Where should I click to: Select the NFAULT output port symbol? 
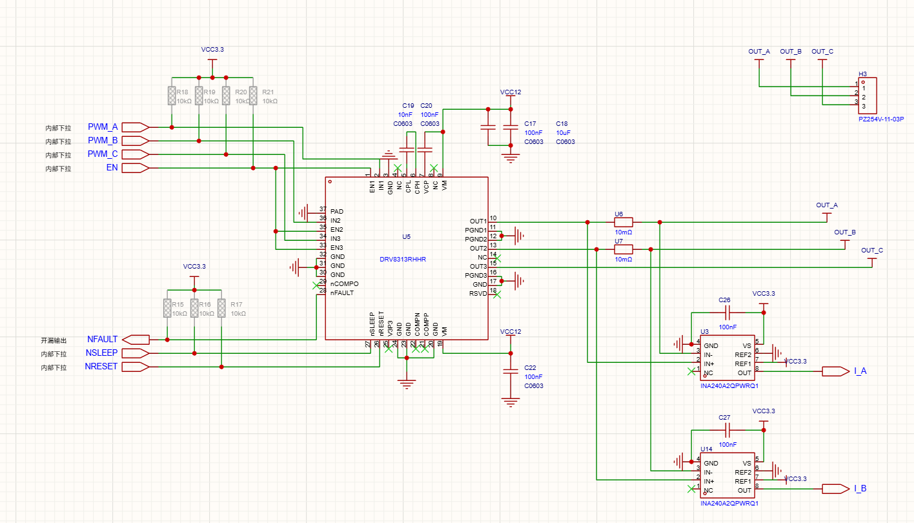tap(136, 340)
